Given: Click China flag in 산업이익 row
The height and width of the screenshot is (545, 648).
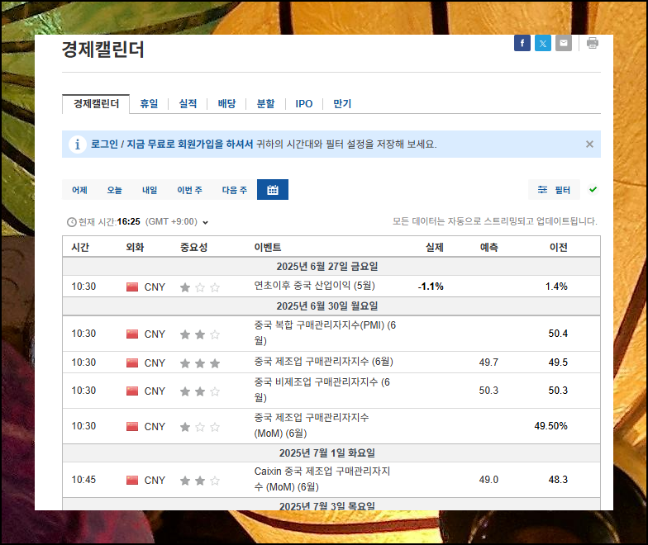Looking at the screenshot, I should click(132, 287).
